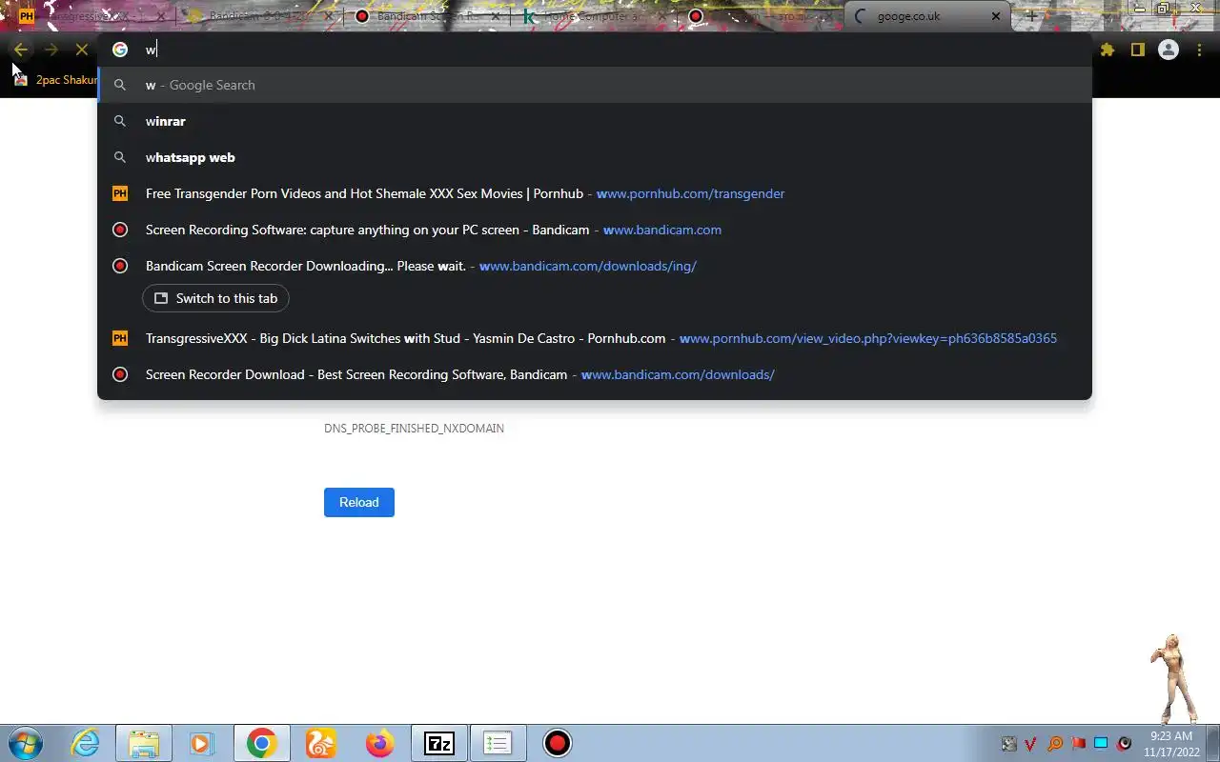Click the Chrome taskbar icon
This screenshot has height=762, width=1220.
pos(261,743)
